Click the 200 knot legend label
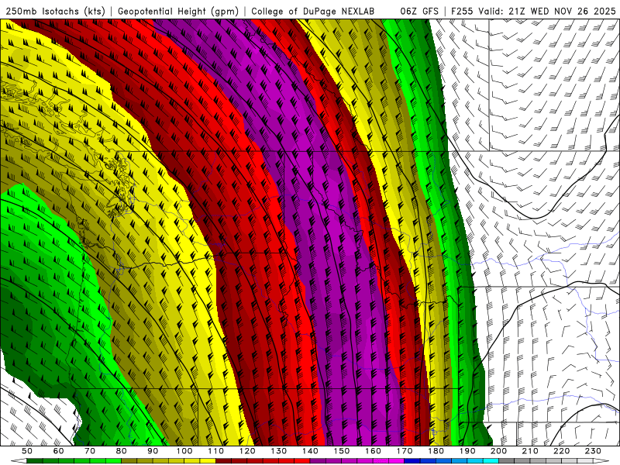 click(498, 451)
